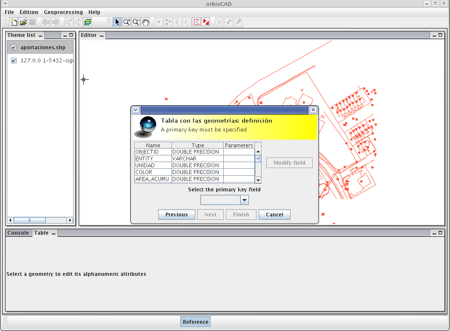Open the dialog window menu arrow
Viewport: 450px width, 331px height.
(x=135, y=110)
